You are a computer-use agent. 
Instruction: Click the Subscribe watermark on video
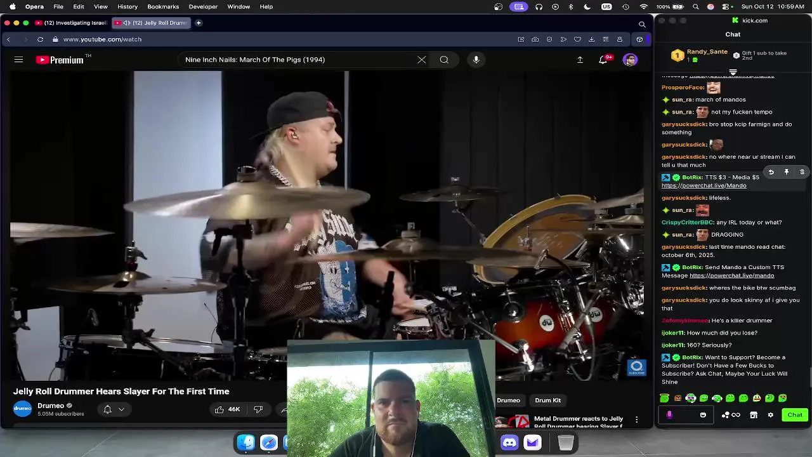point(636,368)
